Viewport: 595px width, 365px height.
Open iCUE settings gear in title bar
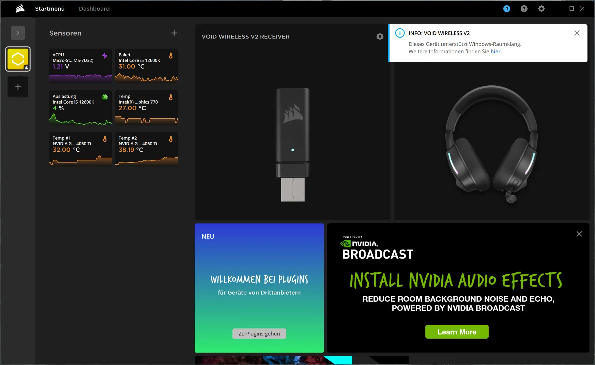tap(541, 9)
